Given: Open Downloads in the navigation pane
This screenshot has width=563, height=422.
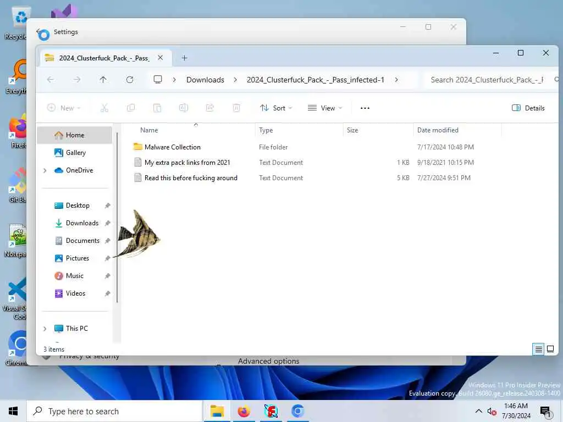Looking at the screenshot, I should [75, 223].
